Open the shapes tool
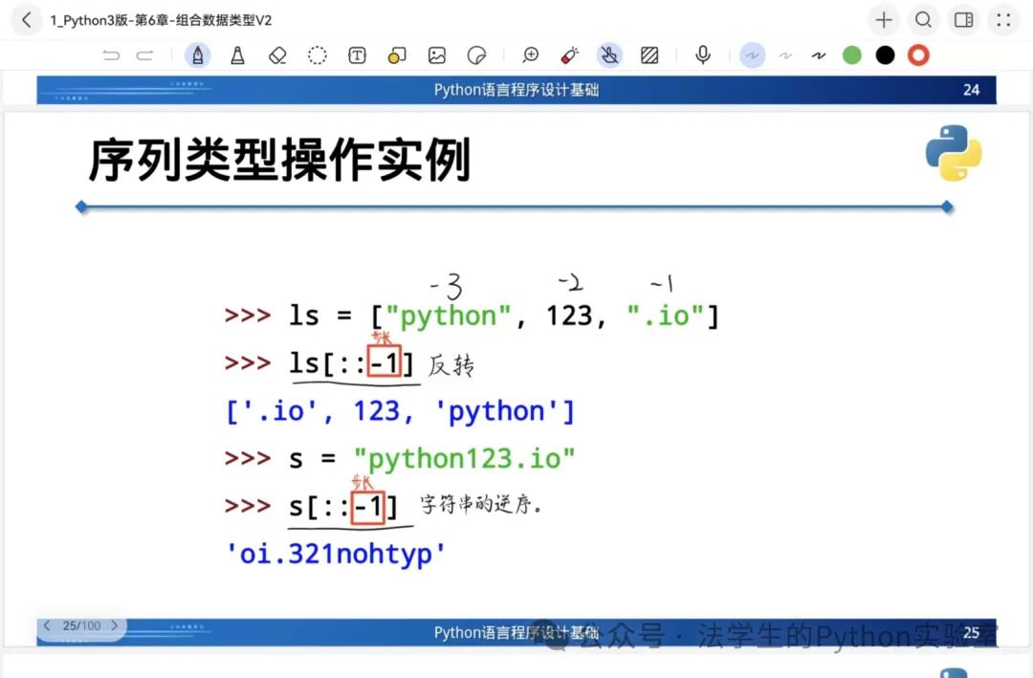This screenshot has width=1033, height=678. pyautogui.click(x=397, y=55)
